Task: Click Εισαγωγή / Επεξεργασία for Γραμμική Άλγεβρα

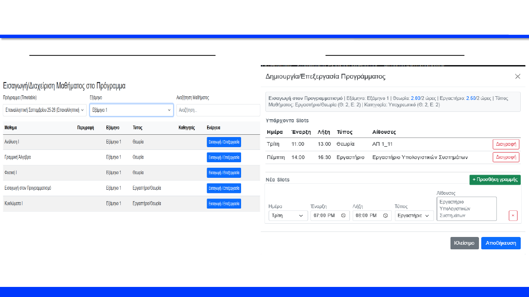Action: click(x=224, y=157)
